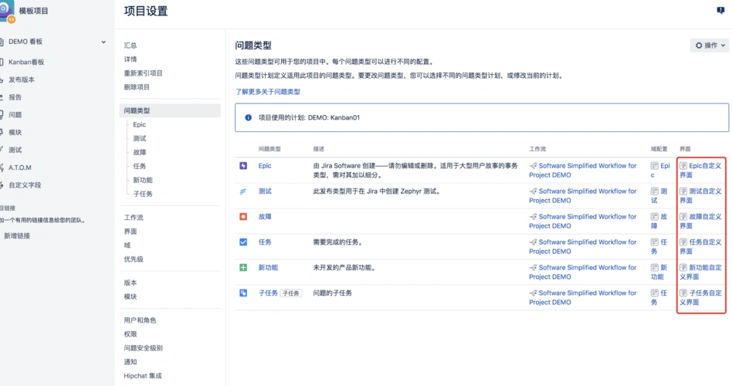Image resolution: width=732 pixels, height=386 pixels.
Task: Open 报告 in the sidebar
Action: [x=15, y=97]
